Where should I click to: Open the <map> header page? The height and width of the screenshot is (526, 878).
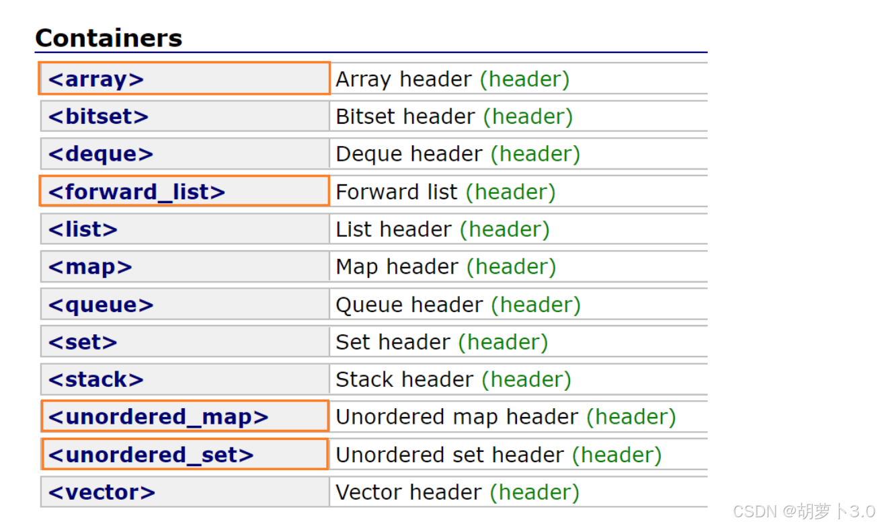(x=90, y=267)
